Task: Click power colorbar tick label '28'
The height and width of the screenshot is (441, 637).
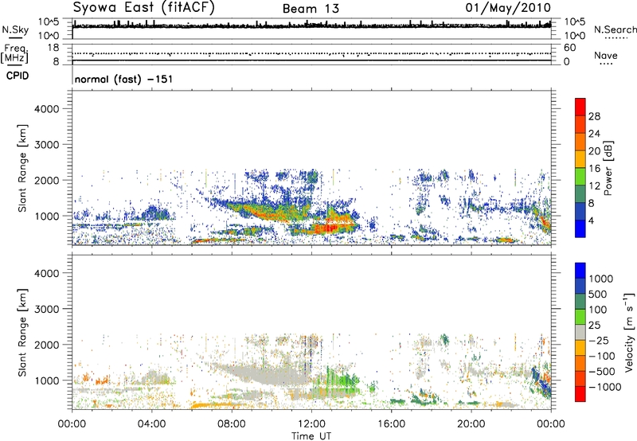Action: [x=594, y=116]
